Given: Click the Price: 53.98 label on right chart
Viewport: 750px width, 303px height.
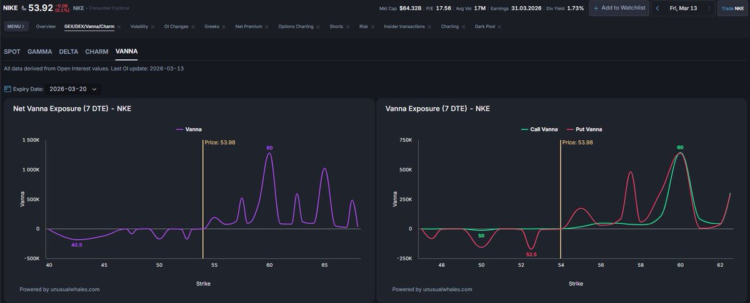Looking at the screenshot, I should pos(577,142).
